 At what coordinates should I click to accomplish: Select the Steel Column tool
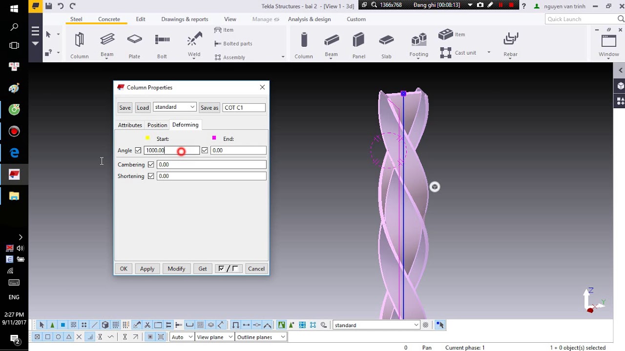79,45
